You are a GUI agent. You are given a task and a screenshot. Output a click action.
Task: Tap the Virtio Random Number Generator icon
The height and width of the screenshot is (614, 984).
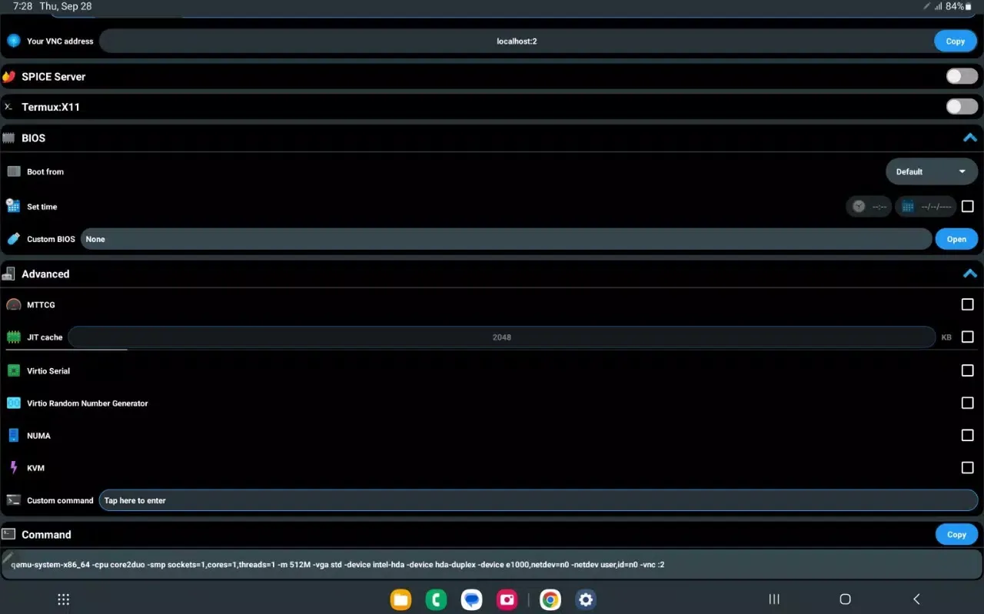[14, 403]
